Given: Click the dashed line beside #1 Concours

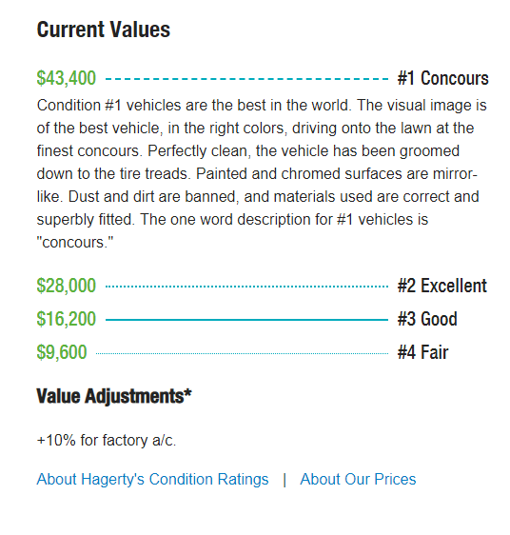Looking at the screenshot, I should 246,79.
